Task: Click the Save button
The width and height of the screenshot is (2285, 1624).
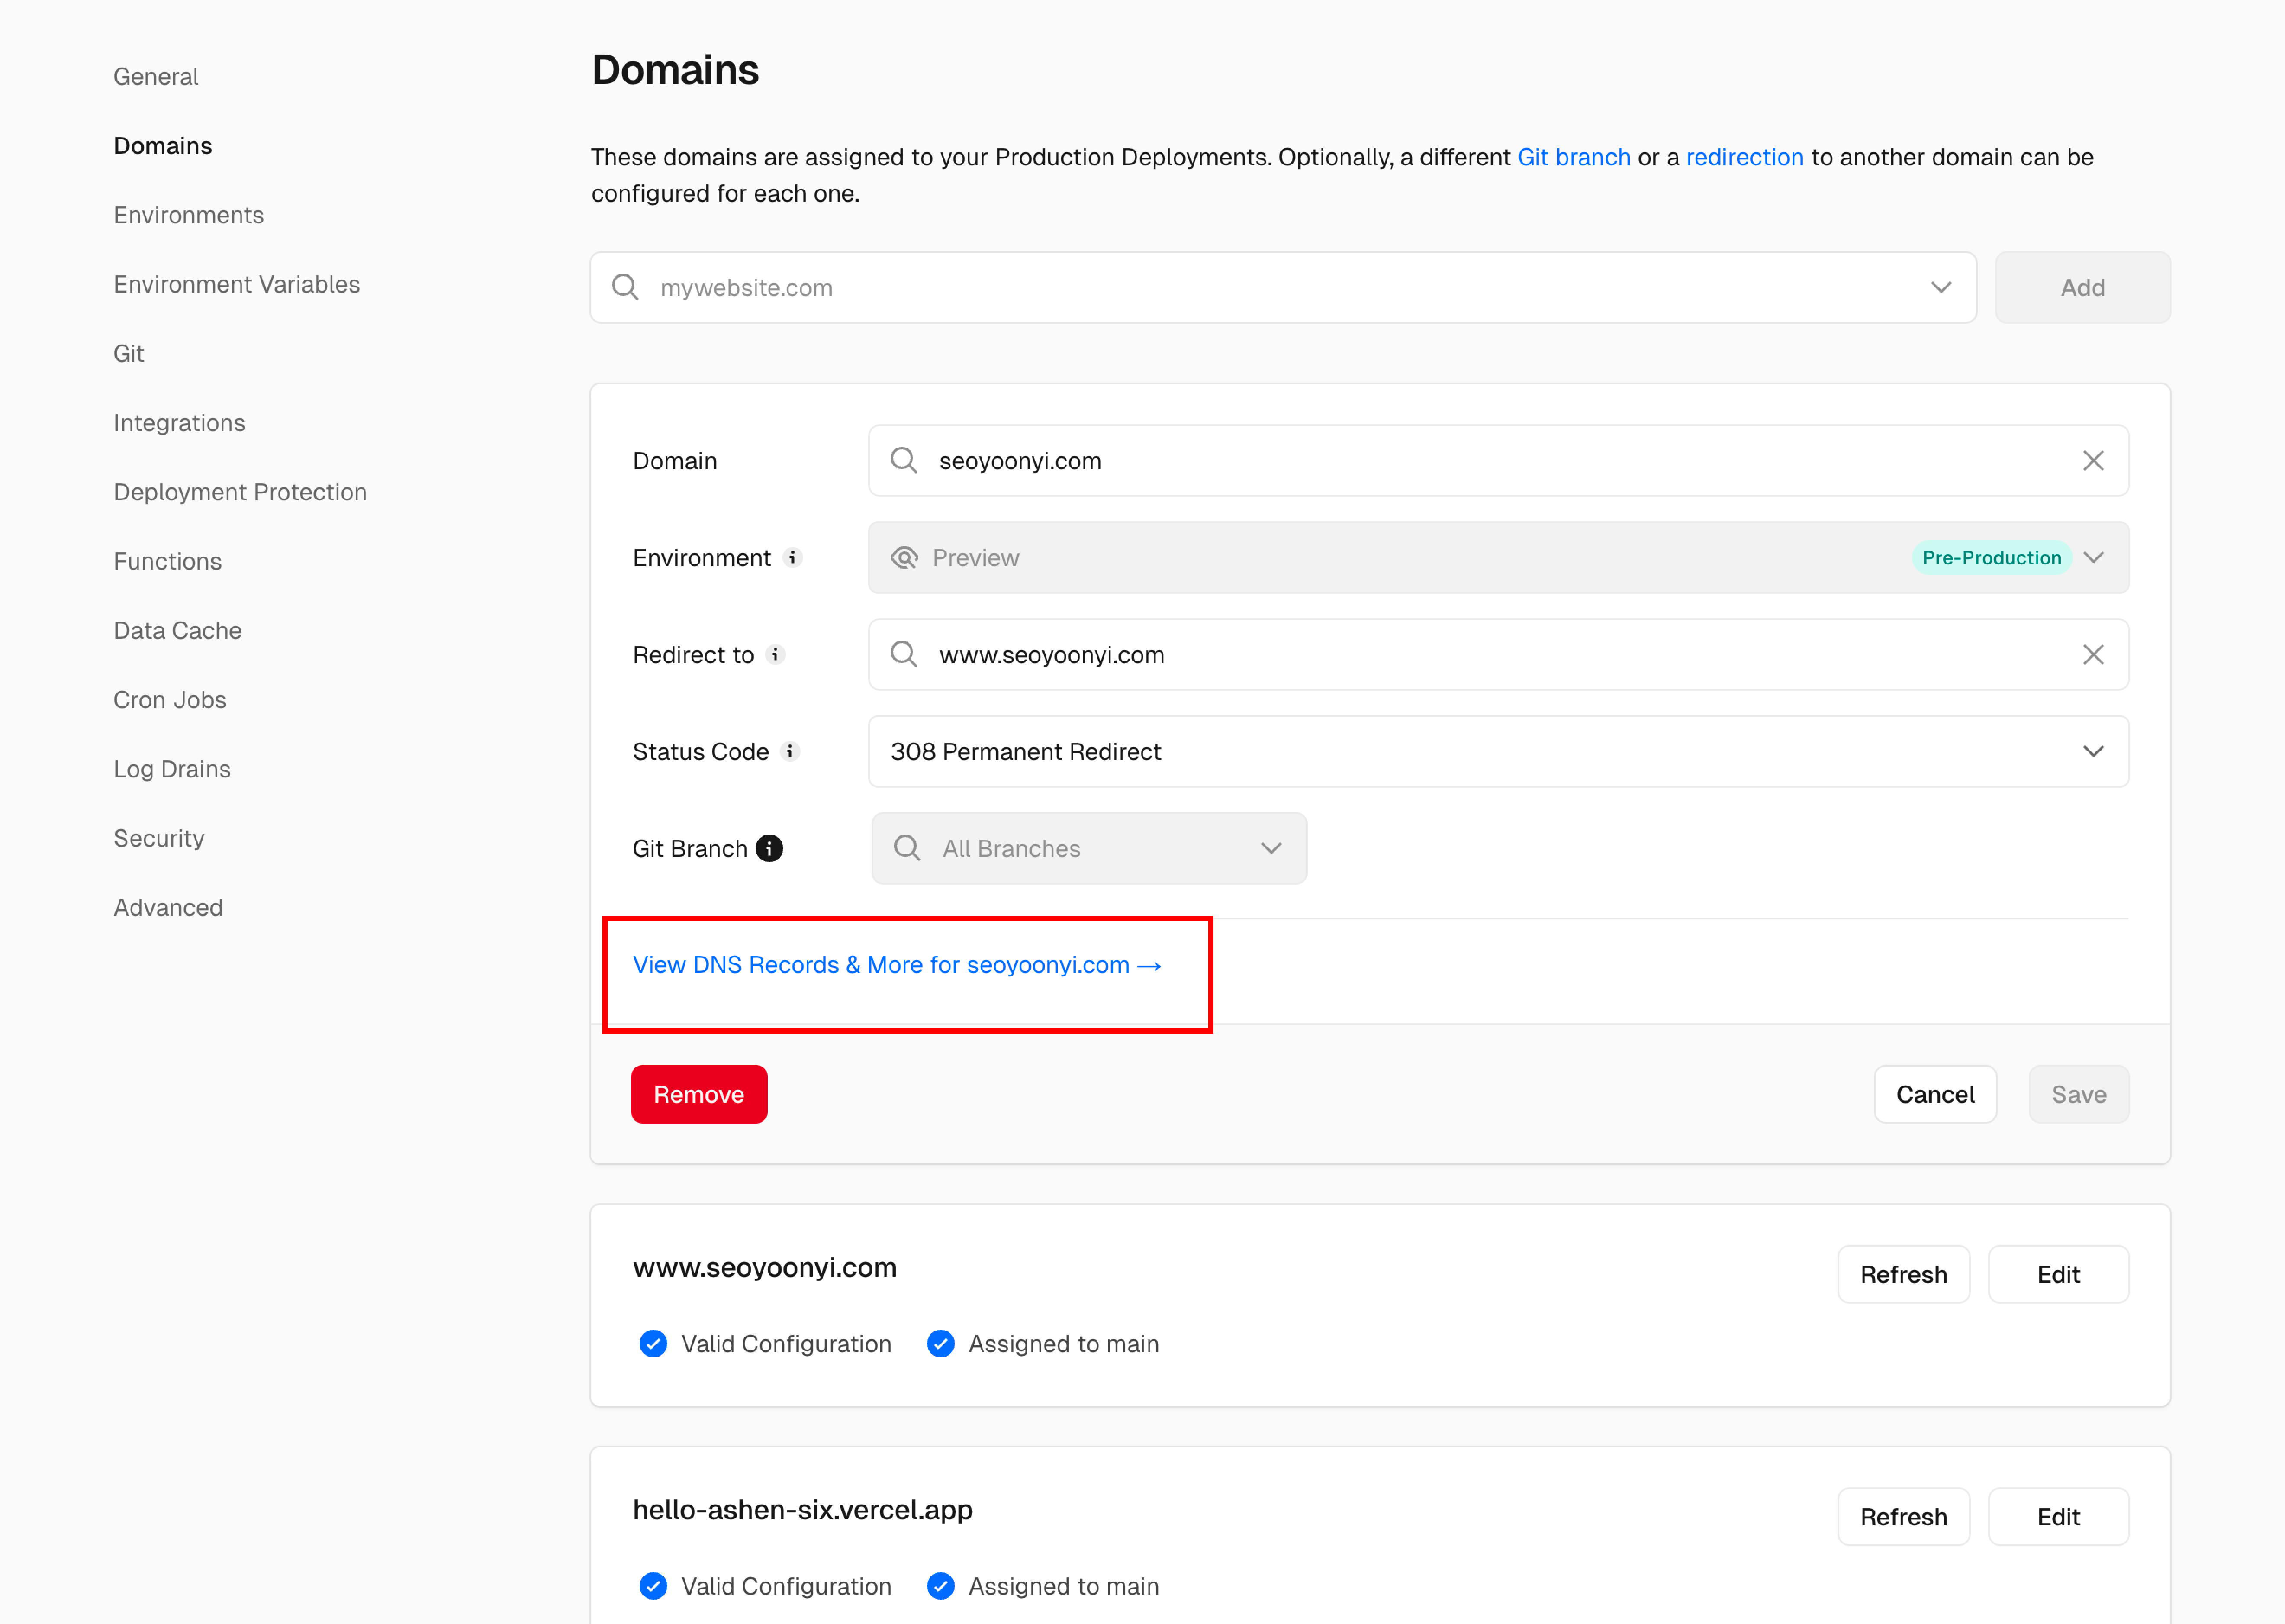Action: pos(2079,1094)
